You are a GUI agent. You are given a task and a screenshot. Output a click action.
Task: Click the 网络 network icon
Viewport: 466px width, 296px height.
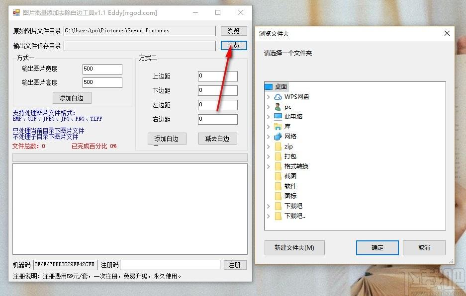click(x=278, y=137)
